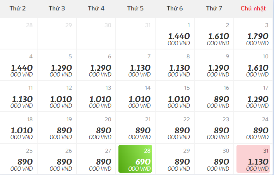Image resolution: width=274 pixels, height=175 pixels.
Task: Select date 11 priced 1.130
Action: point(18,96)
